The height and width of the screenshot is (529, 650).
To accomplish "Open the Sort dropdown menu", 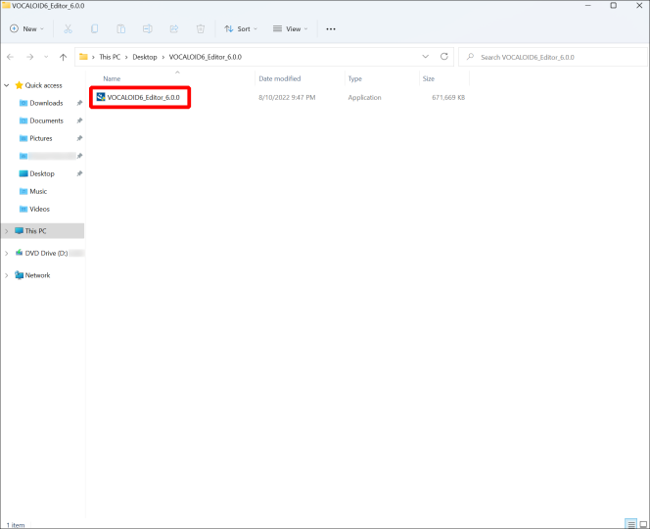I will (238, 29).
